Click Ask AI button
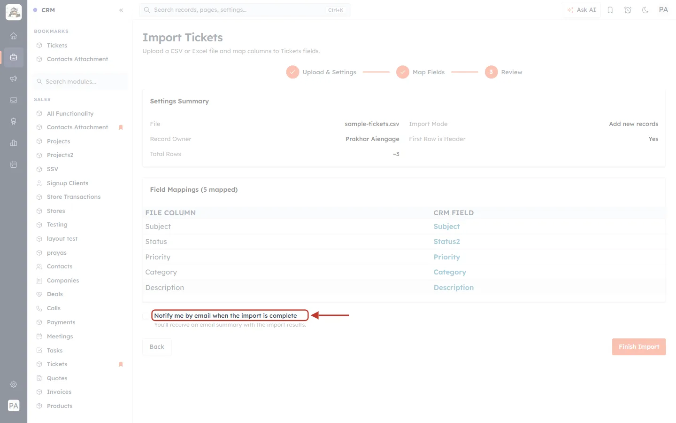This screenshot has width=676, height=423. pos(581,10)
